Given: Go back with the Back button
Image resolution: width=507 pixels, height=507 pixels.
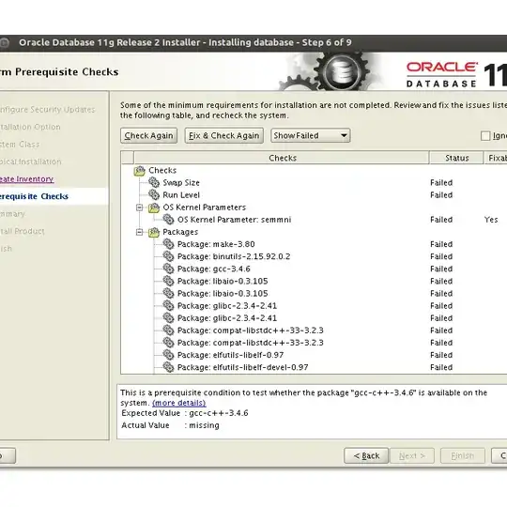Looking at the screenshot, I should point(366,456).
